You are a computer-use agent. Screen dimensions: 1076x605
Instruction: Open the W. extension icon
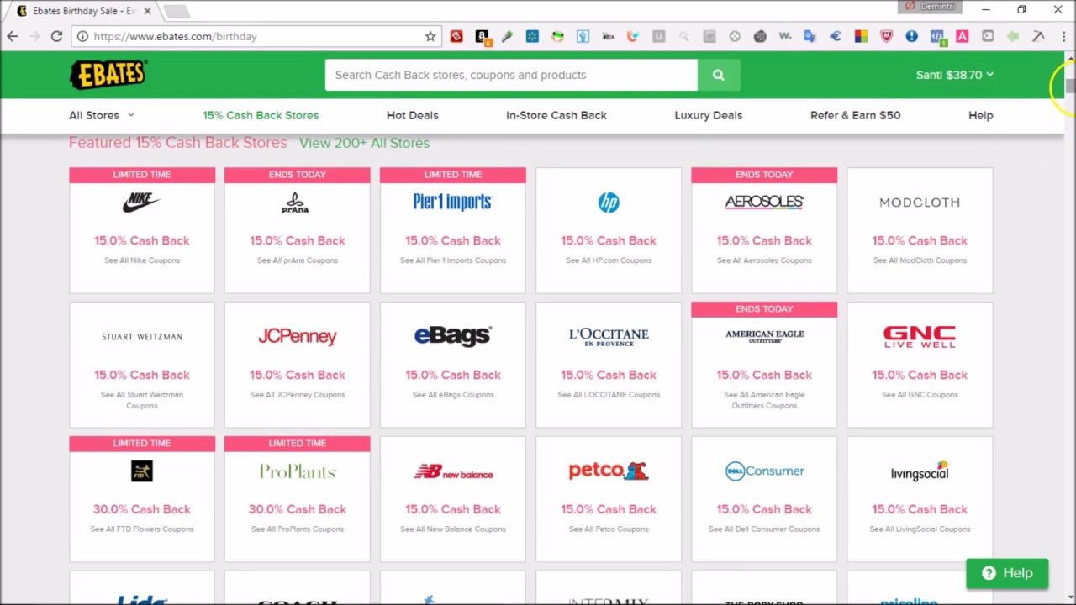tap(785, 36)
